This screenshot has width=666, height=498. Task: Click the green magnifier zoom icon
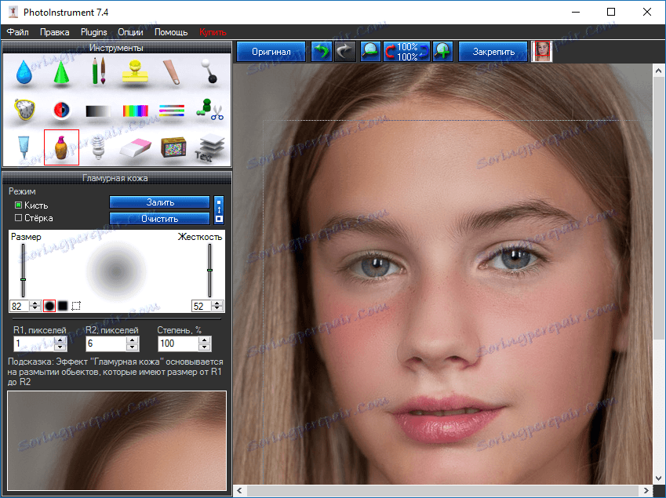point(443,50)
